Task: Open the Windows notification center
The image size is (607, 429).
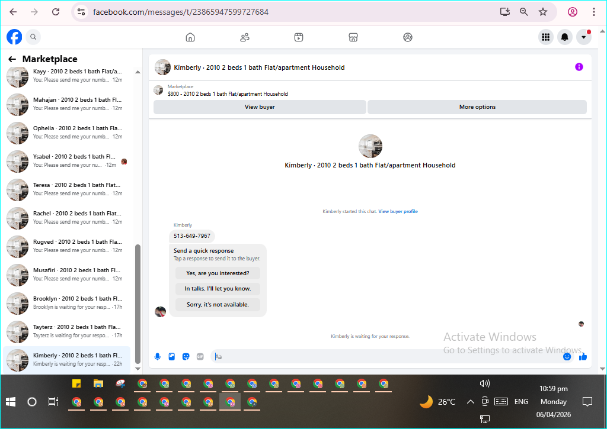Action: (x=587, y=402)
